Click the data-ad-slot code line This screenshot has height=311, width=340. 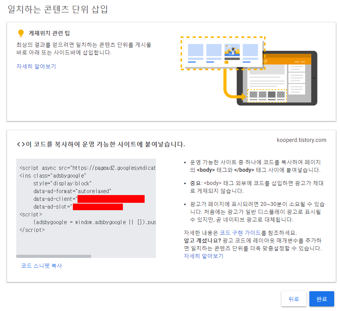pos(78,207)
